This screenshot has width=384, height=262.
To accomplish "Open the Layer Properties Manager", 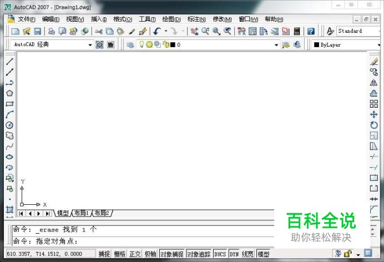I will pos(130,45).
